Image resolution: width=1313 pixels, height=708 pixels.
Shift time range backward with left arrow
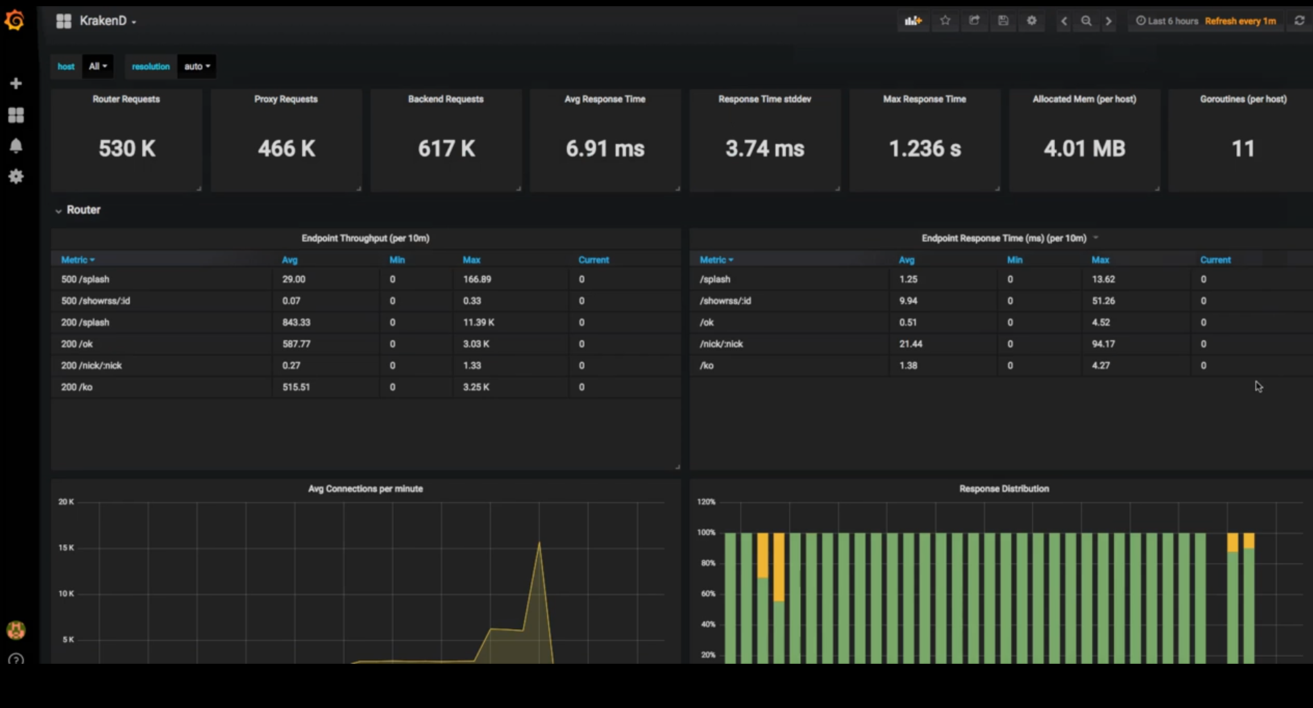pos(1064,21)
